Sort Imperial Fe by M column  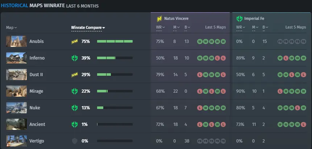[254, 27]
